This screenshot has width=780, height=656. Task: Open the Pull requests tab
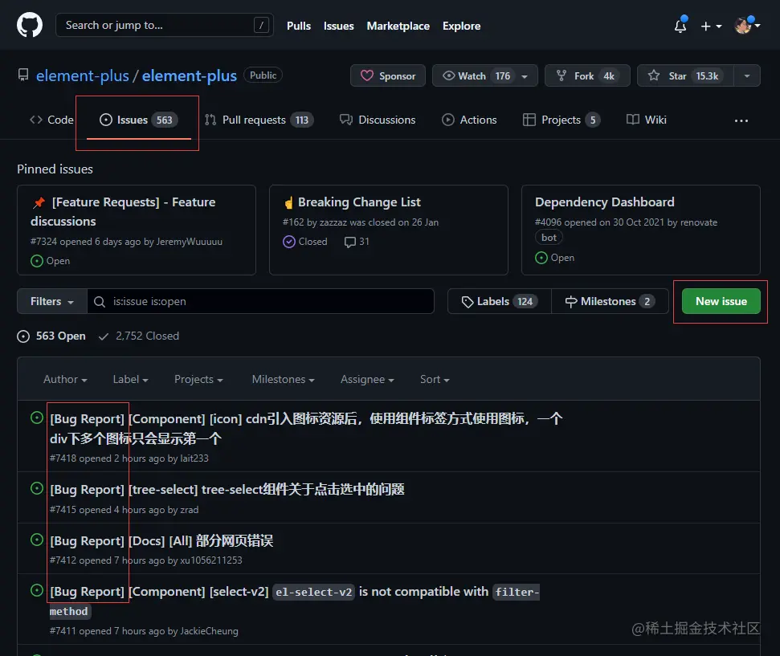[x=259, y=120]
